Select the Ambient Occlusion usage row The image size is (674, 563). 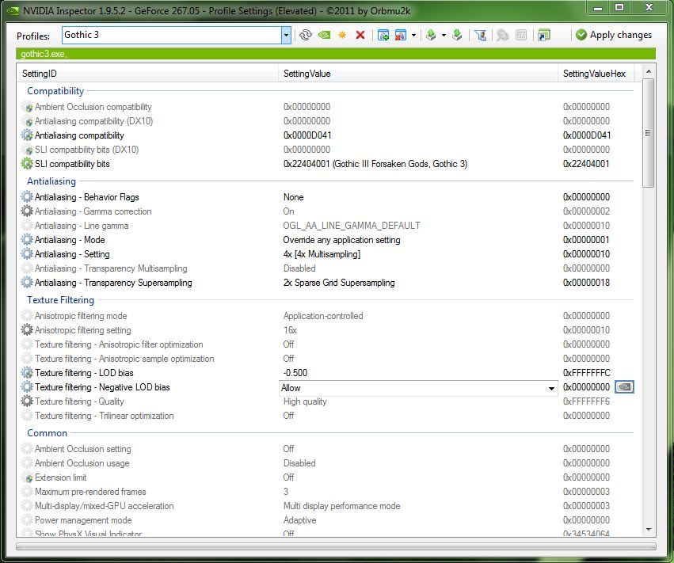pos(329,463)
